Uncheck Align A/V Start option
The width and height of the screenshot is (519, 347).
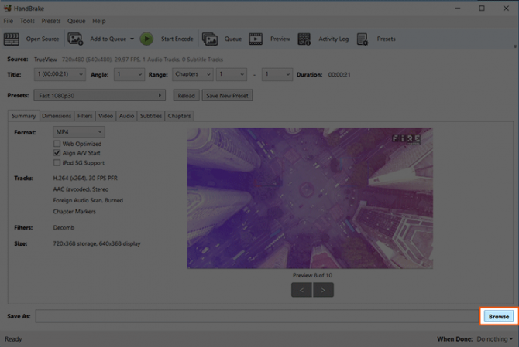(57, 153)
